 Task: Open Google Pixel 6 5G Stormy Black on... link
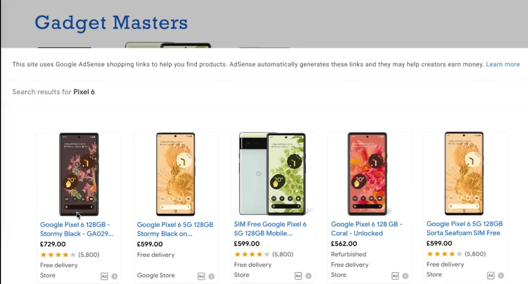(175, 229)
